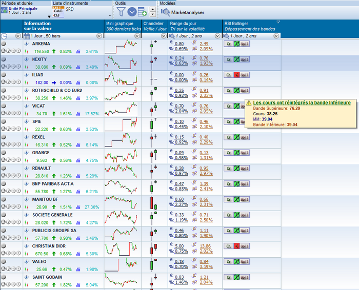The image size is (359, 290).
Task: Toggle list A circle on RENAULT row
Action: (x=3, y=175)
